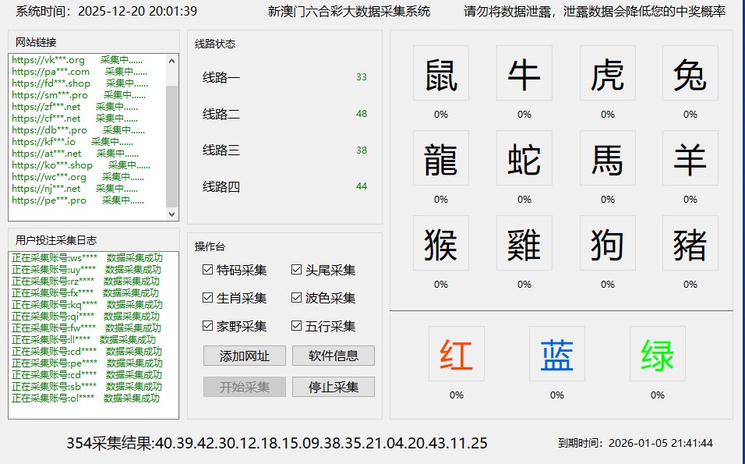Click the 添加网址 button
This screenshot has height=464, width=745.
coord(244,356)
